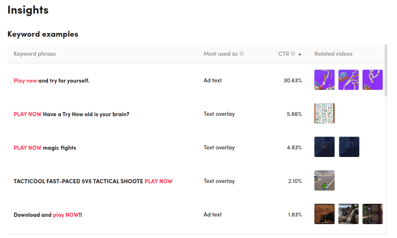Select "PLAY NOW magic fights" keyword phrase

point(45,148)
